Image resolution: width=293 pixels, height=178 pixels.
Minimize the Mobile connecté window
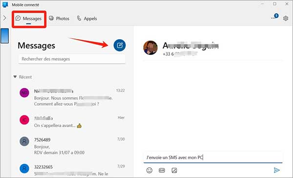tap(263, 4)
